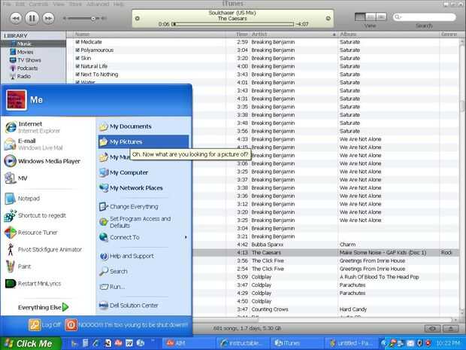Expand the Connect To submenu
Screen dimensions: 466x350
(144, 238)
